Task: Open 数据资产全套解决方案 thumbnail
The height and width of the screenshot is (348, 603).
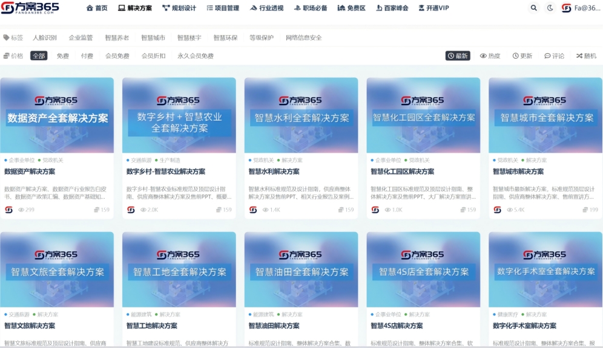Action: pyautogui.click(x=57, y=115)
